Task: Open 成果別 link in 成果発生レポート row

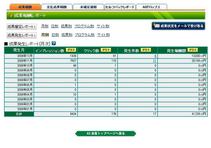Action: [x=67, y=35]
